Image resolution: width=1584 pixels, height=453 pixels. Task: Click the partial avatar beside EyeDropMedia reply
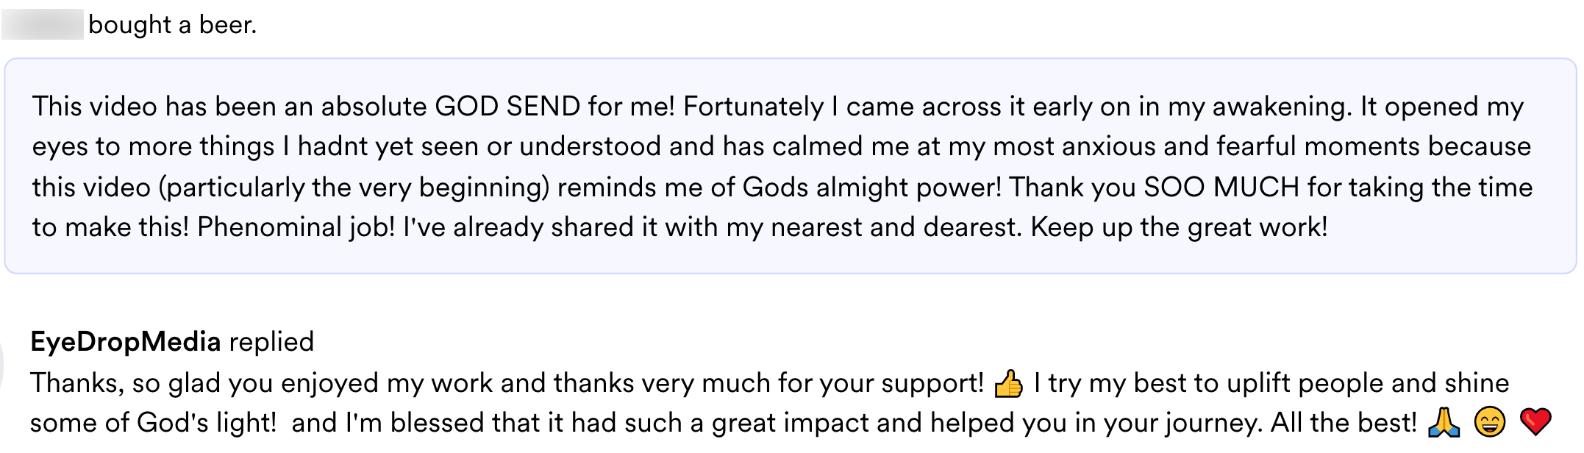(2, 365)
